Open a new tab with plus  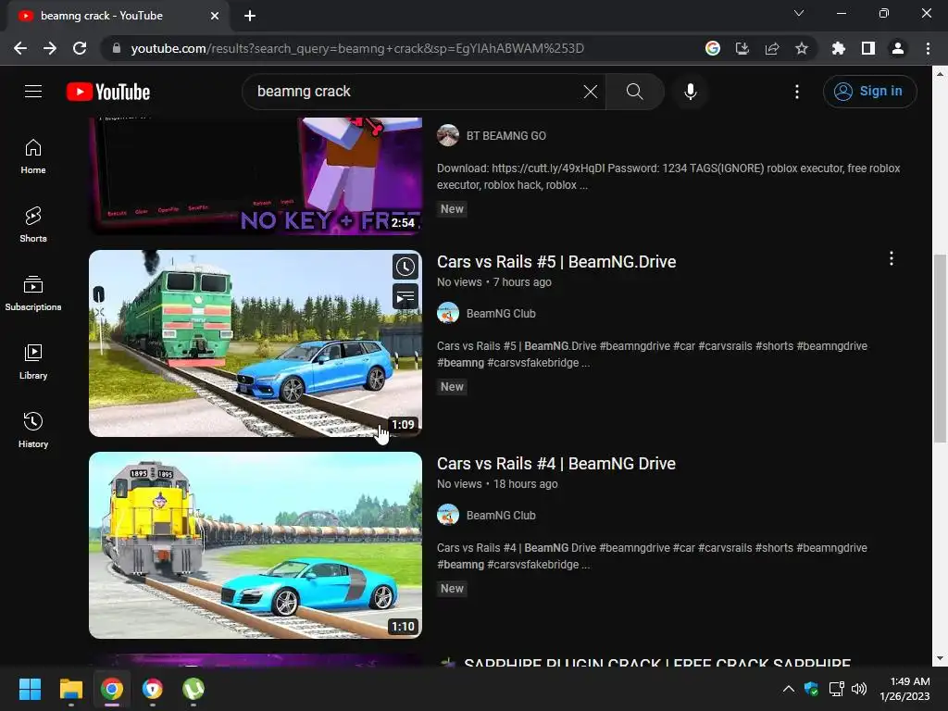click(250, 16)
